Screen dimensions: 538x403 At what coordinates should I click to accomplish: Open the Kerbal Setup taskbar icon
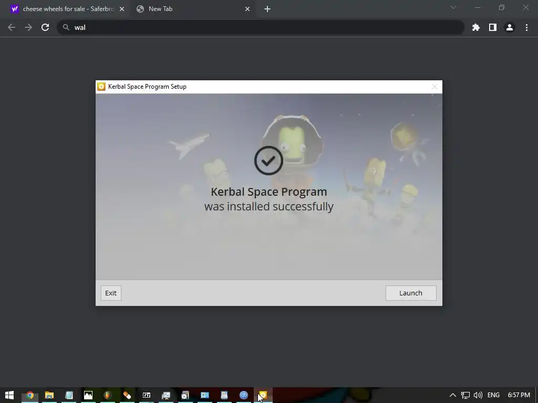coord(263,395)
